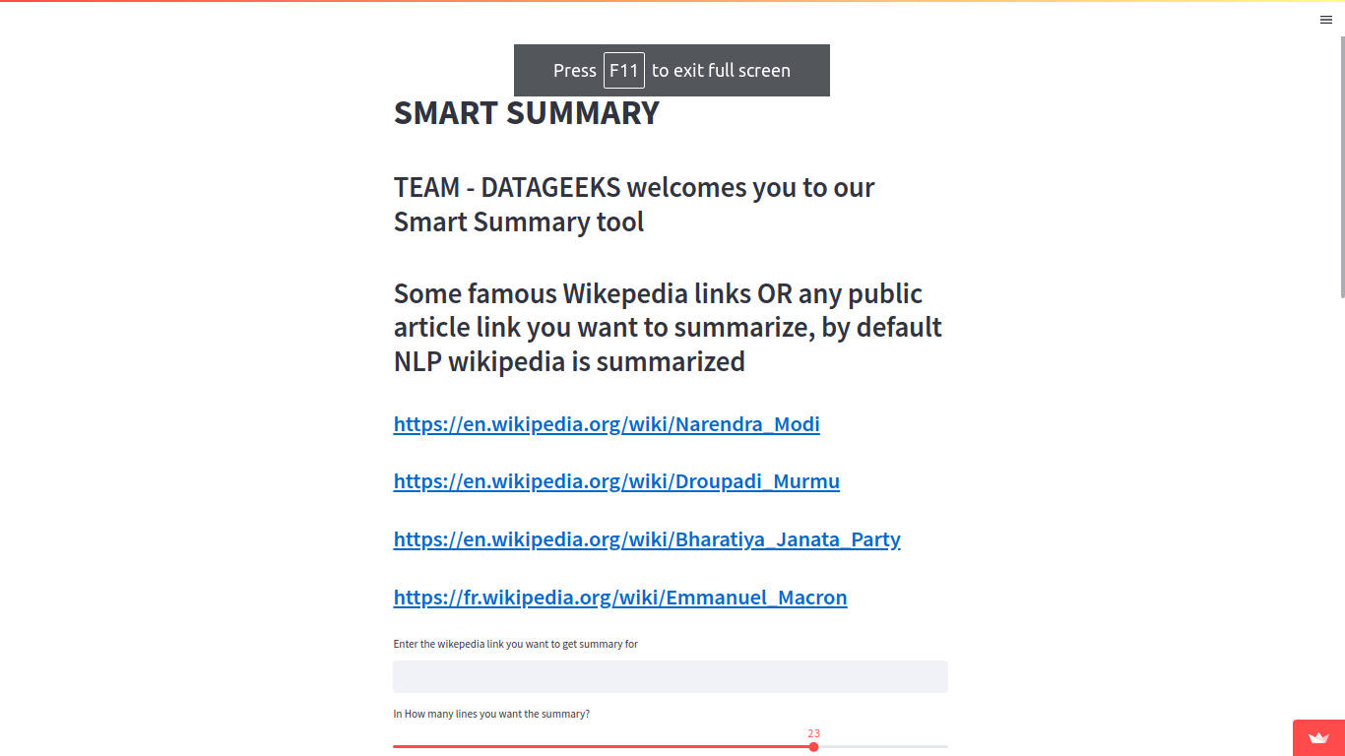This screenshot has height=756, width=1345.
Task: Open the Emmanuel_Macron French Wikipedia link
Action: [620, 598]
